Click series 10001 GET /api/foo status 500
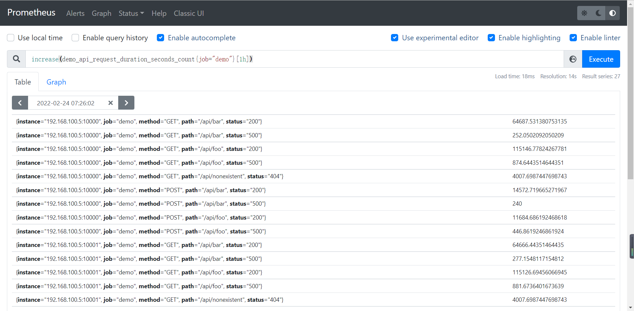Screen dimensions: 634x311 click(x=139, y=286)
